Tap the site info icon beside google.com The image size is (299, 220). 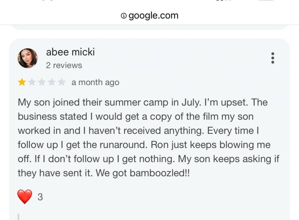124,16
